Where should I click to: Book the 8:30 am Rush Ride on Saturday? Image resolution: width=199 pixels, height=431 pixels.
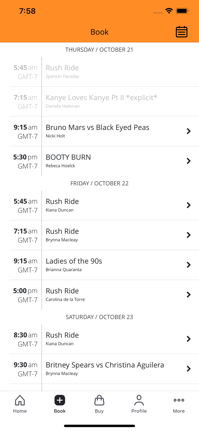[x=189, y=338]
